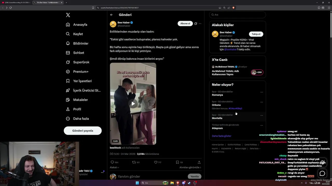This screenshot has height=186, width=332.
Task: Click the +288 listeners badge
Action: [257, 72]
